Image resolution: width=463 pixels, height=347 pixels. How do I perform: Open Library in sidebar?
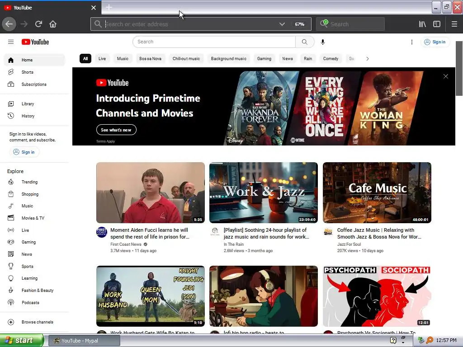click(x=34, y=104)
